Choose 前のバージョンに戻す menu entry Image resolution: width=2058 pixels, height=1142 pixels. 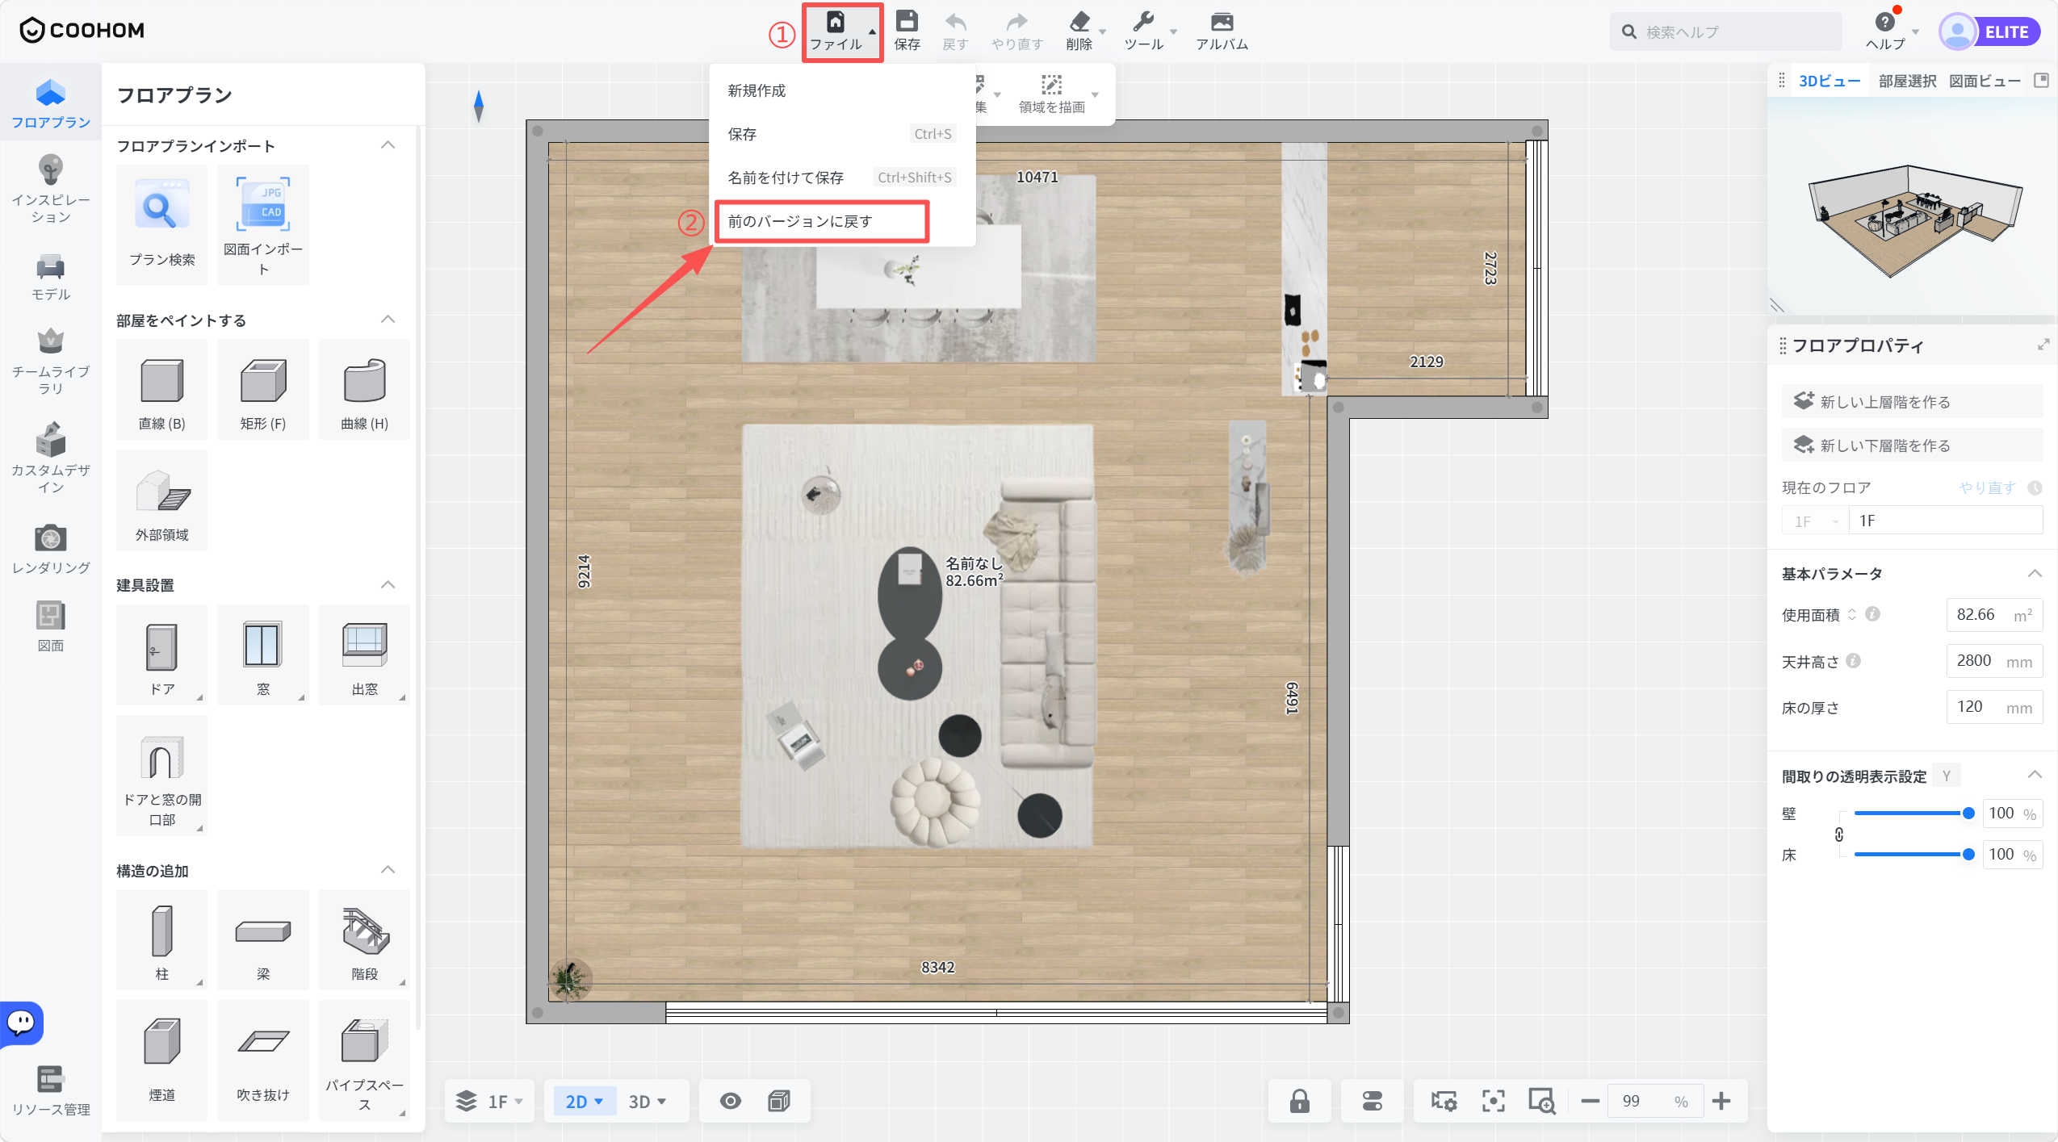coord(842,221)
